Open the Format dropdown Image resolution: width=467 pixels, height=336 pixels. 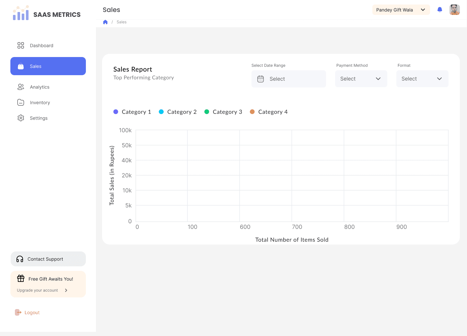(x=422, y=79)
